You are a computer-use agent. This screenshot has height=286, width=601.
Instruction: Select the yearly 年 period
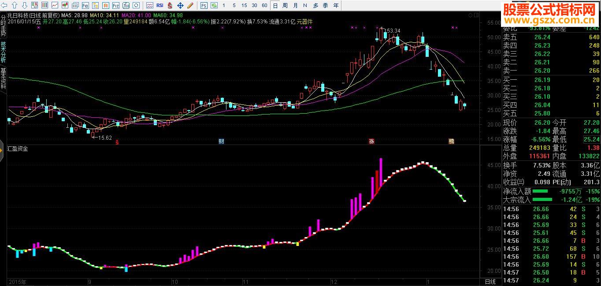click(x=336, y=5)
